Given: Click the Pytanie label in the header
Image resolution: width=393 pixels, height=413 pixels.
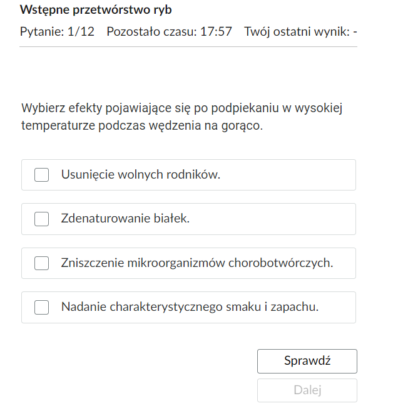Looking at the screenshot, I should 42,31.
